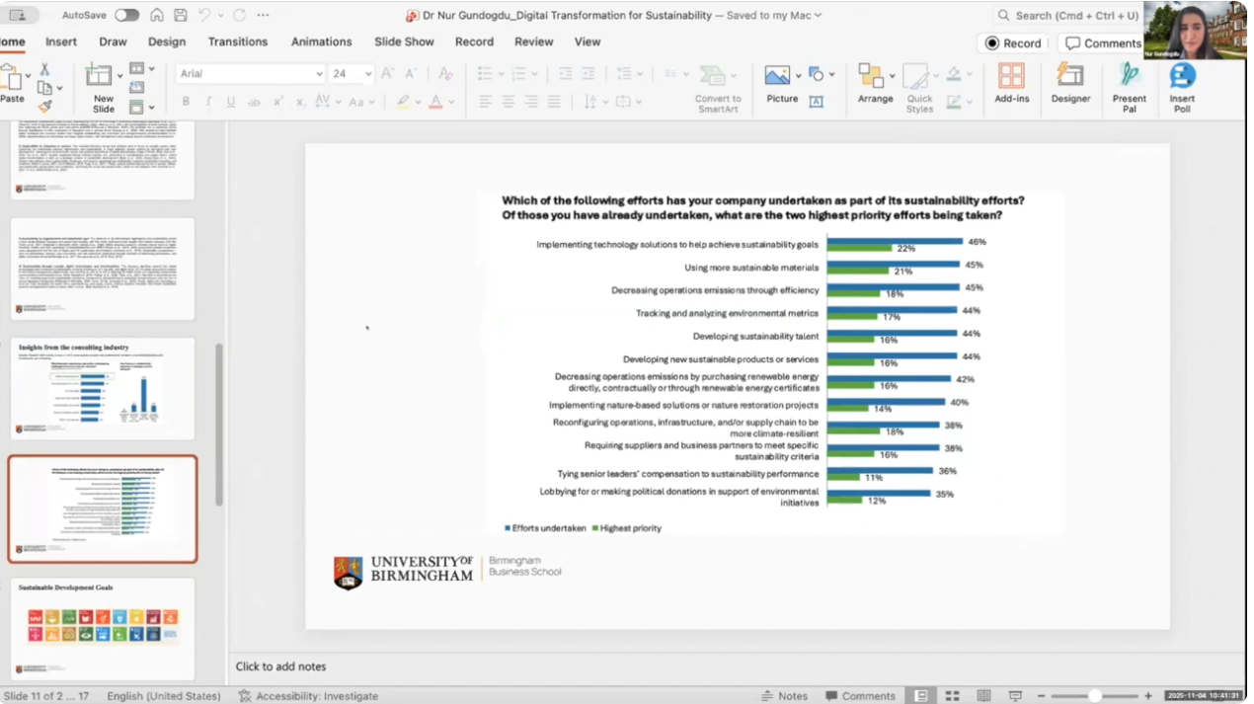The width and height of the screenshot is (1254, 704).
Task: Click the slide panel vertical scrollbar
Action: (x=219, y=425)
